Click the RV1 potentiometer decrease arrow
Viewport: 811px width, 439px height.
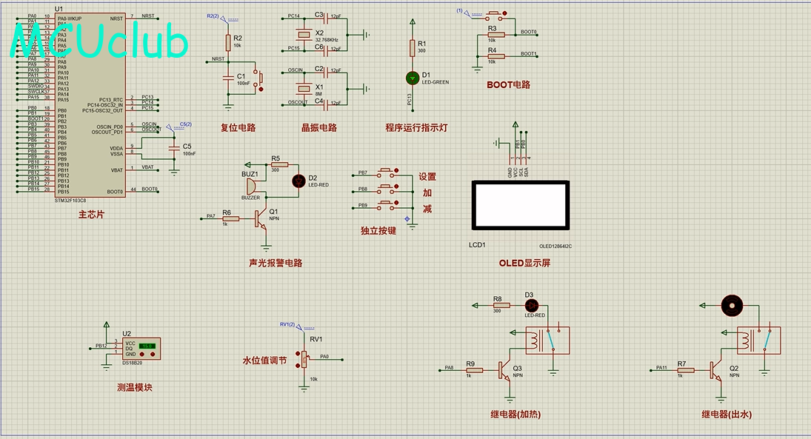[x=298, y=366]
